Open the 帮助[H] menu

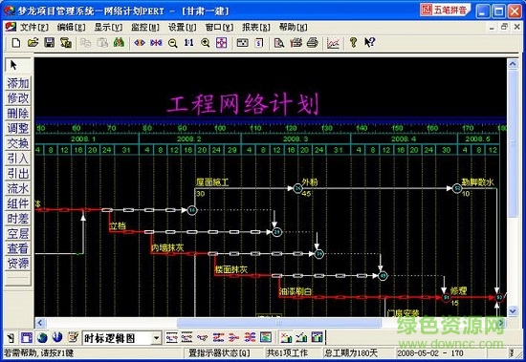[x=294, y=27]
